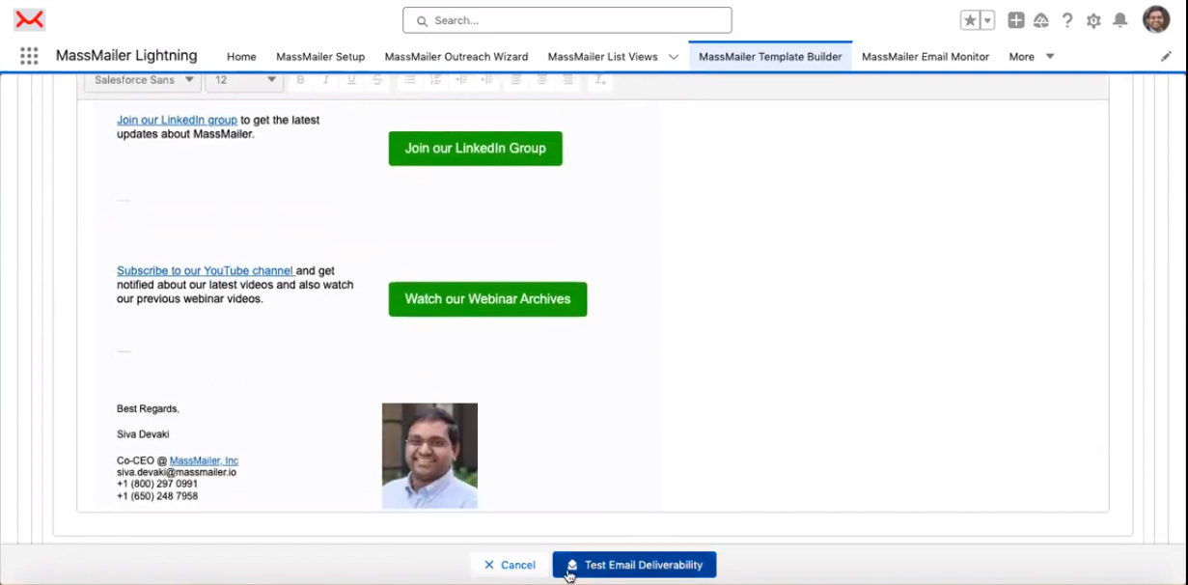Align text right in editor
This screenshot has height=585, width=1188.
tap(567, 80)
